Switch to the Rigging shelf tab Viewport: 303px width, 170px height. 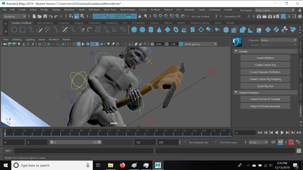pyautogui.click(x=79, y=23)
